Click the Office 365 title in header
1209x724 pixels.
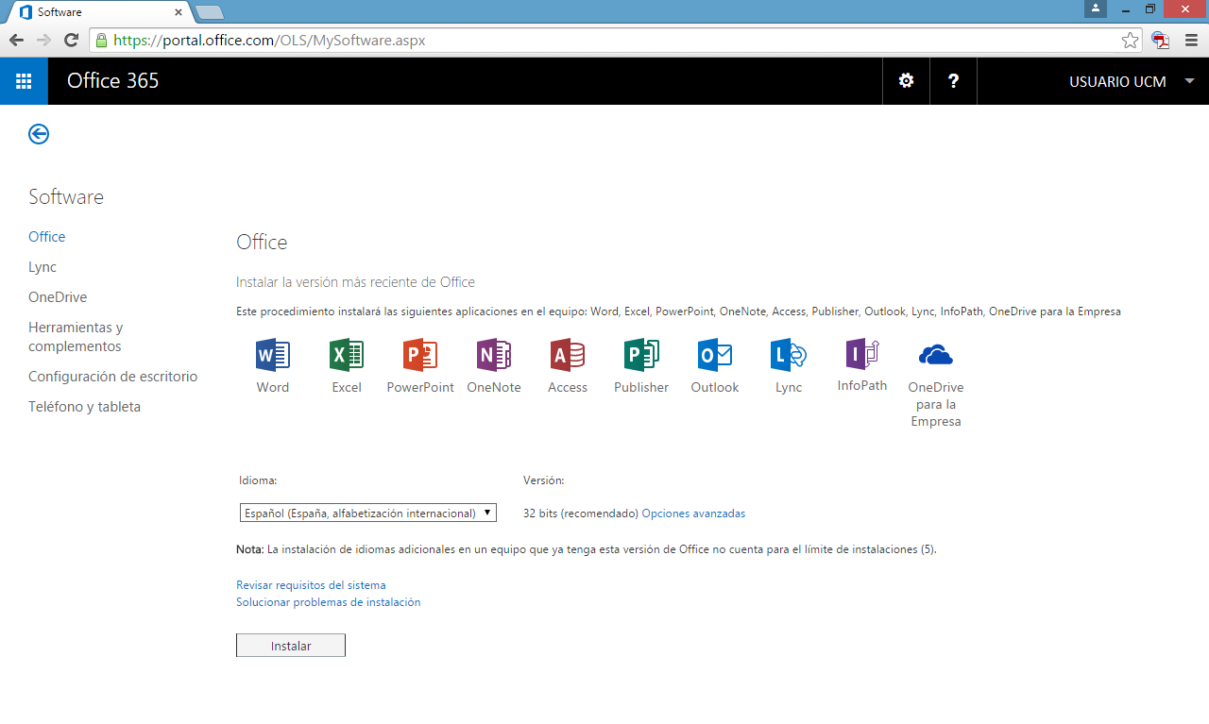113,81
